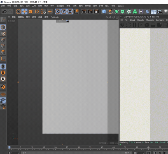Open the 创建 menu
This screenshot has width=168, height=154.
click(15, 6)
